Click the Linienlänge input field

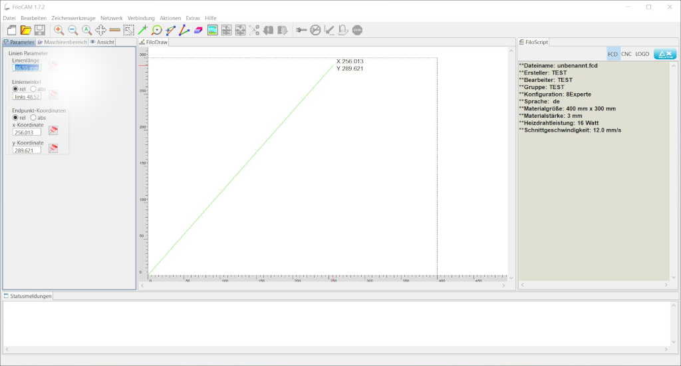coord(27,67)
